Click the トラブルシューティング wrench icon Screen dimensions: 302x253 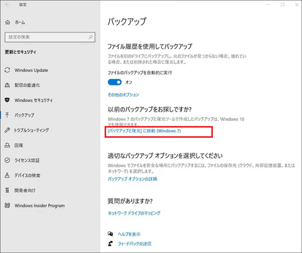[7, 130]
